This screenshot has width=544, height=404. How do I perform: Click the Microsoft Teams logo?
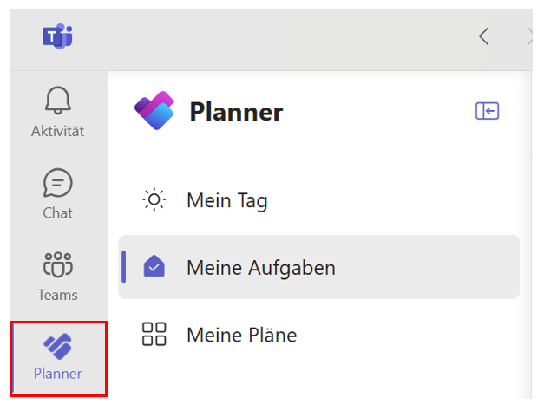point(57,36)
